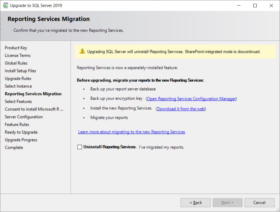
Task: Select the Reporting Services Migration step in sidebar
Action: [x=33, y=94]
